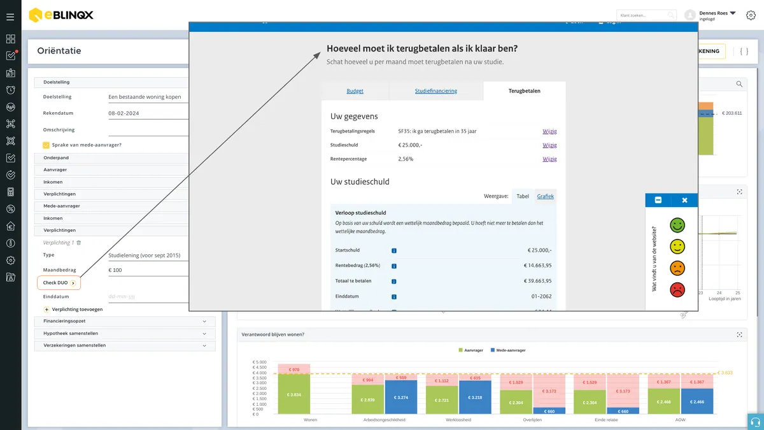Rate the website with the green happy smiley
Screen dimensions: 764x430
(677, 225)
